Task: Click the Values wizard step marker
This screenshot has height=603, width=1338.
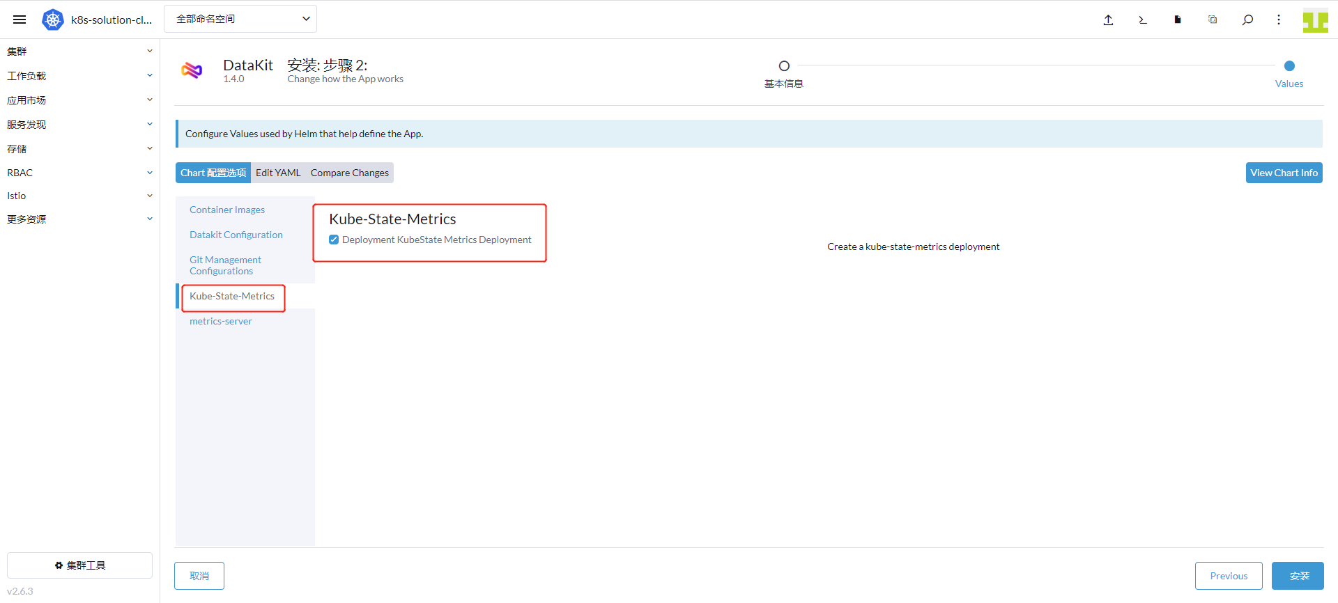Action: 1289,66
